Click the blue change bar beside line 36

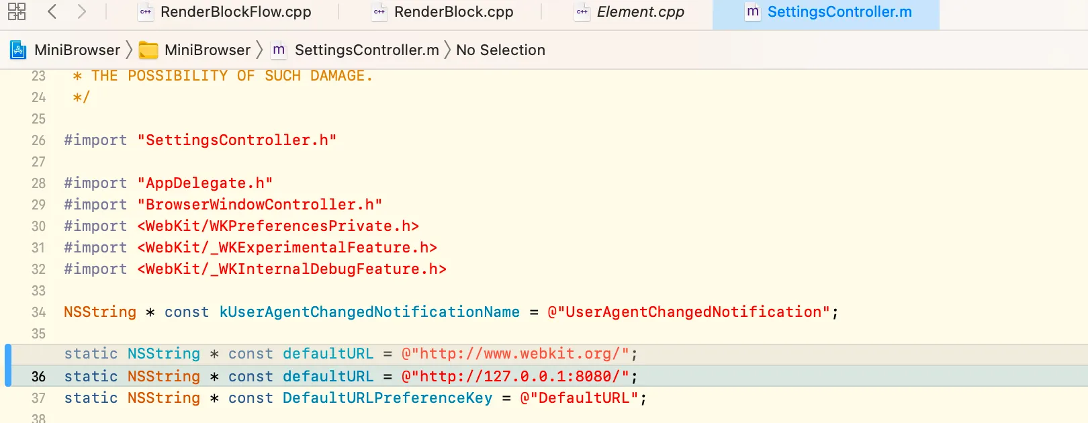click(x=8, y=365)
